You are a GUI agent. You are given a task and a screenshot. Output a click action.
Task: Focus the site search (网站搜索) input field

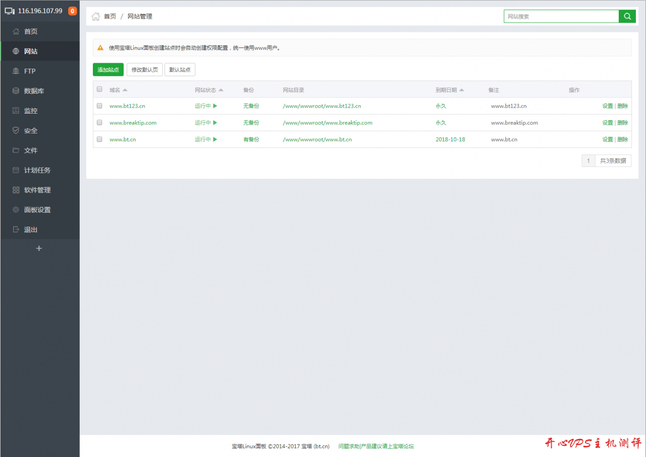(561, 16)
